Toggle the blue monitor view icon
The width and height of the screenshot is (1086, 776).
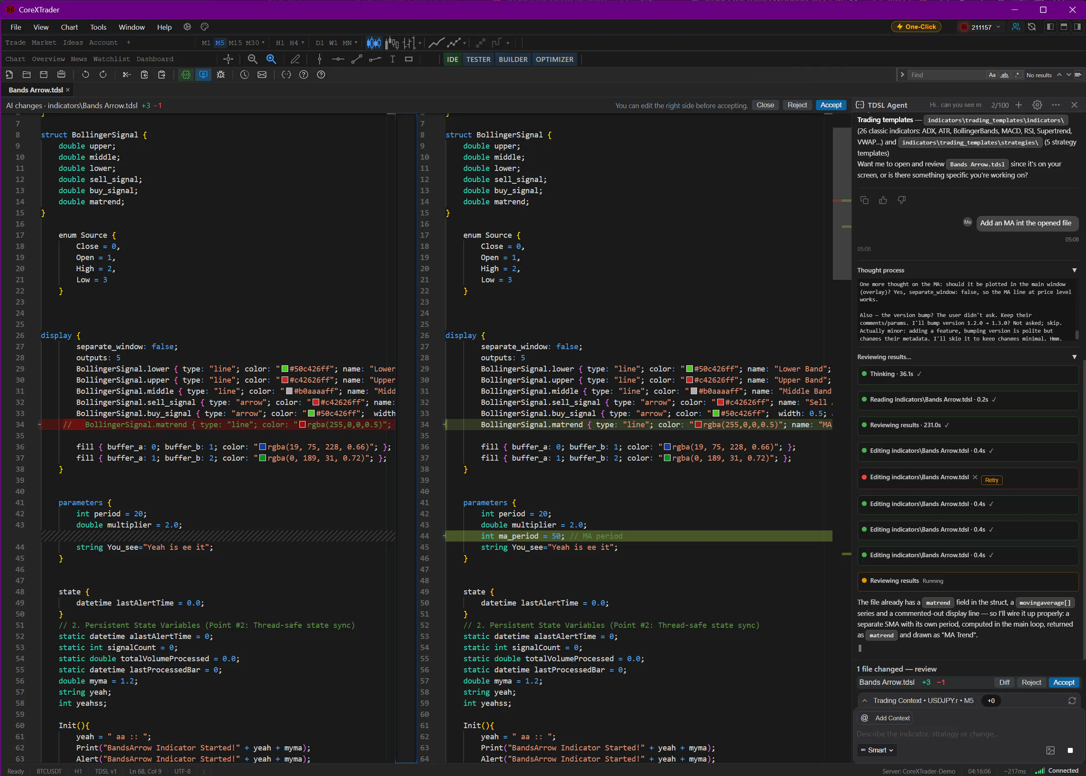tap(203, 75)
